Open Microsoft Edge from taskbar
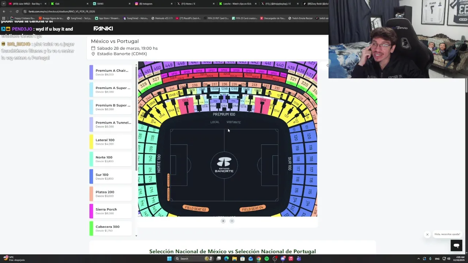The height and width of the screenshot is (263, 468). [226, 259]
